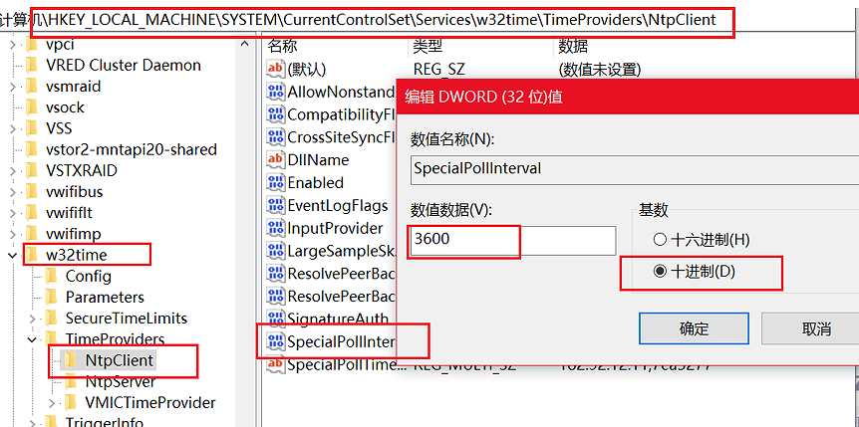This screenshot has height=427, width=859.
Task: Select the hexadecimal (十六进制) radio button
Action: pos(658,239)
